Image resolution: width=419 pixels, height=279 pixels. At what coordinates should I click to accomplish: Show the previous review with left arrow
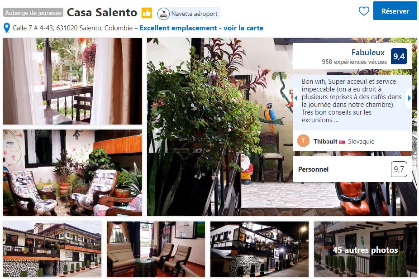[x=296, y=98]
